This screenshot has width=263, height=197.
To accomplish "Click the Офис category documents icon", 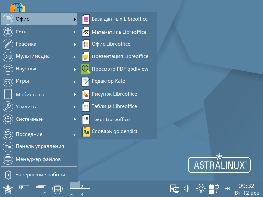I will tap(8, 19).
